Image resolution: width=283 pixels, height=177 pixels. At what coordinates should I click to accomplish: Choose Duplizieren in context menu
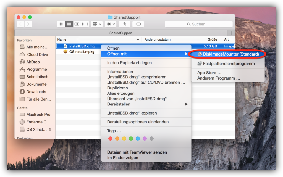coord(146,88)
